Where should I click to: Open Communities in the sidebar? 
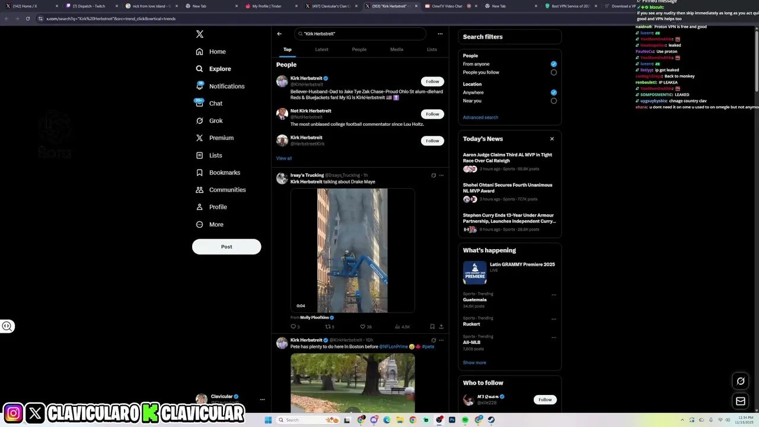[220, 190]
